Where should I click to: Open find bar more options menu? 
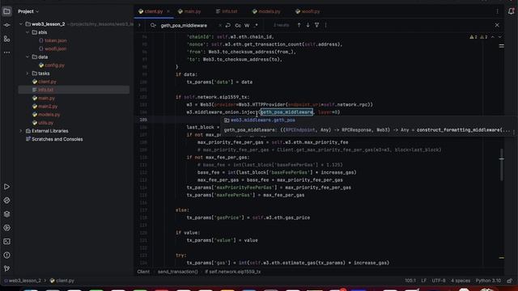coord(325,25)
